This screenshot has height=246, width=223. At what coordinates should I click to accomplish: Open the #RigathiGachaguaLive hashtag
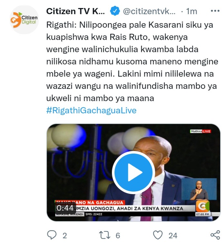[x=92, y=110]
